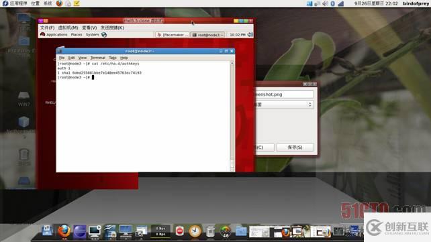Open the terminal Help menu
Screen dimensions: 431x242
(124, 58)
